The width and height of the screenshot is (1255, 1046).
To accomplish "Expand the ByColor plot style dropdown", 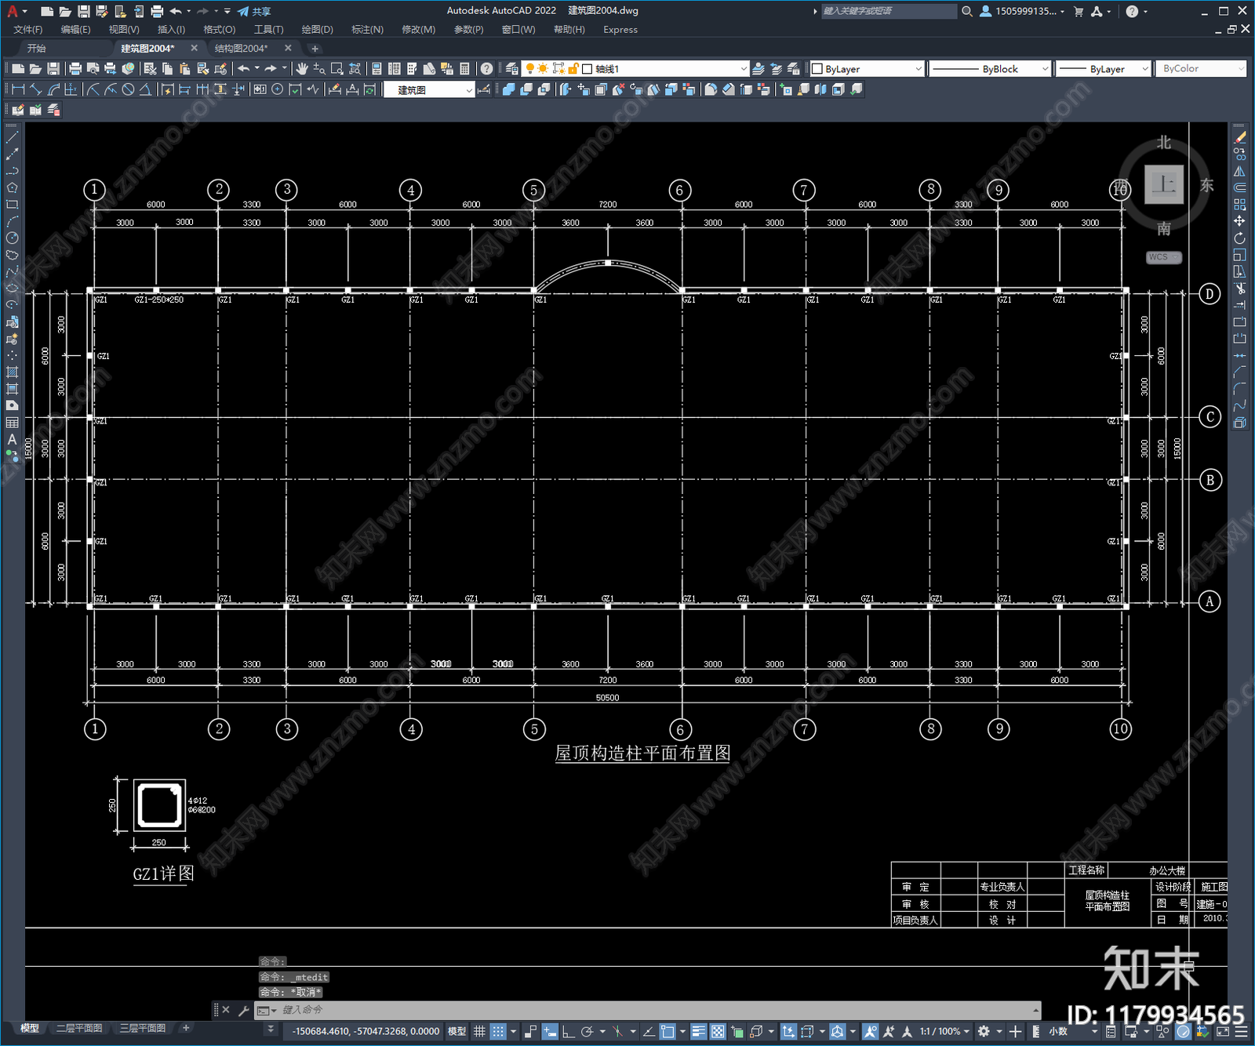I will pos(1201,69).
